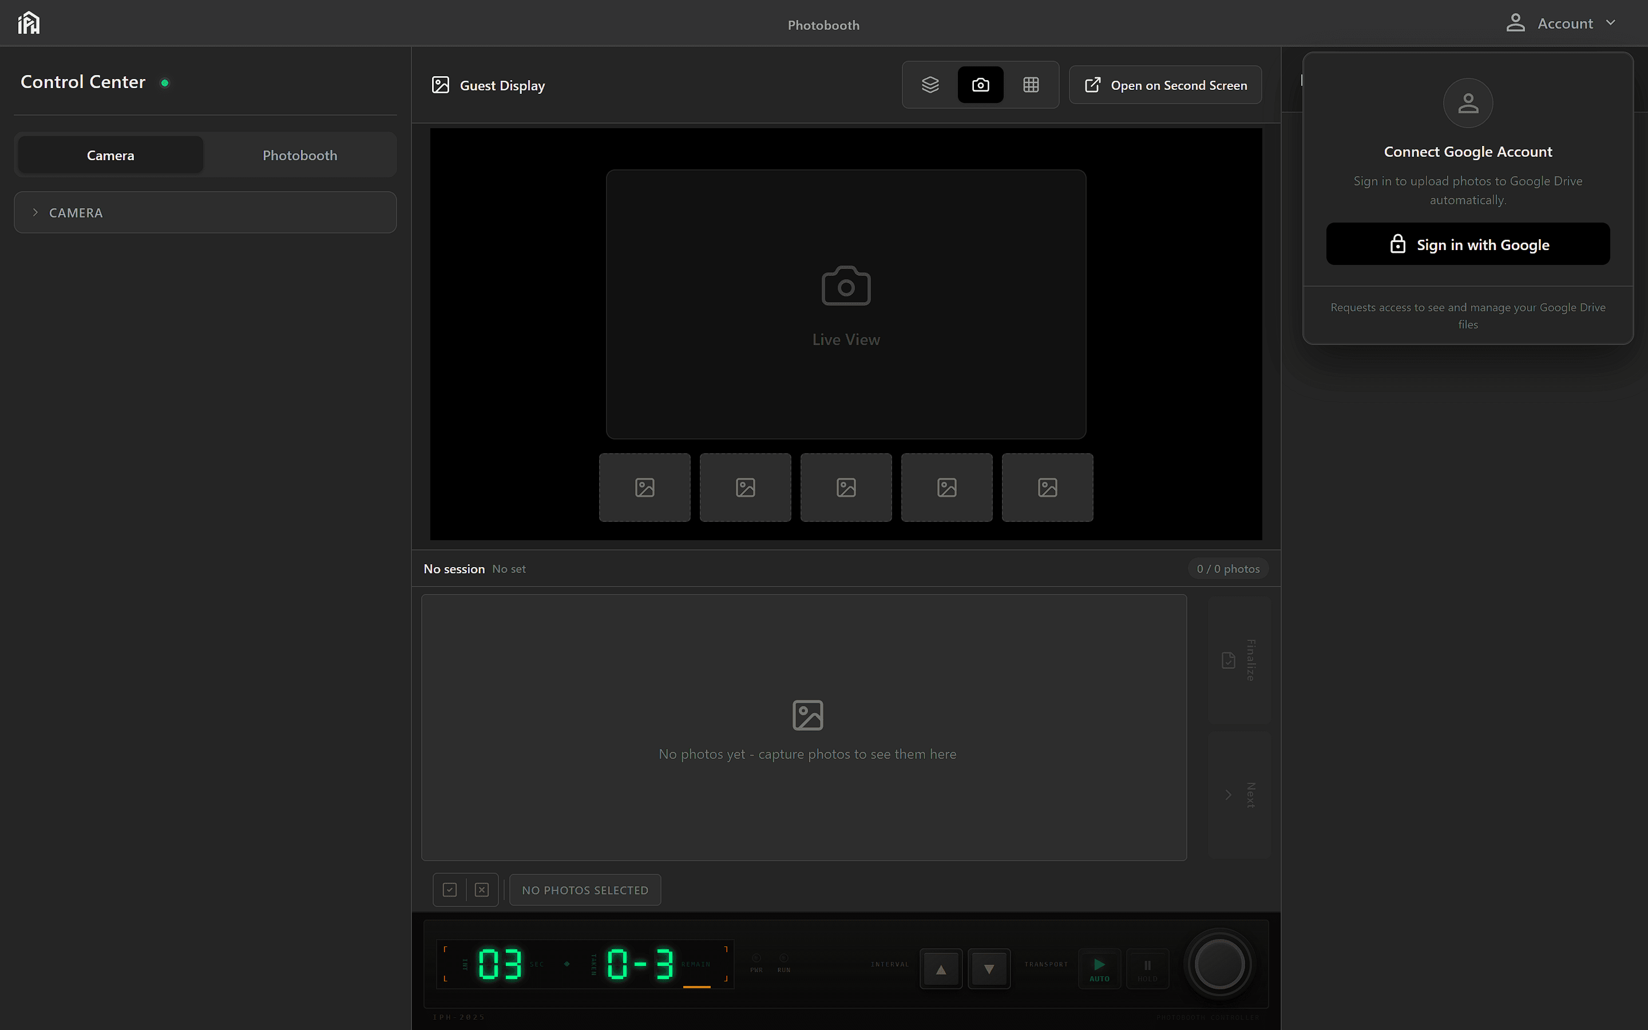Click the PWR indicator light
Screen dimensions: 1648x1030
(756, 958)
